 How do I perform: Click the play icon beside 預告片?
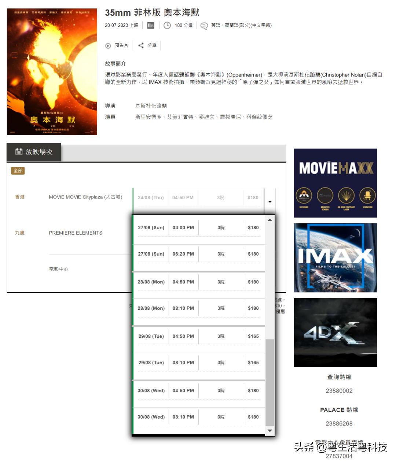(108, 45)
